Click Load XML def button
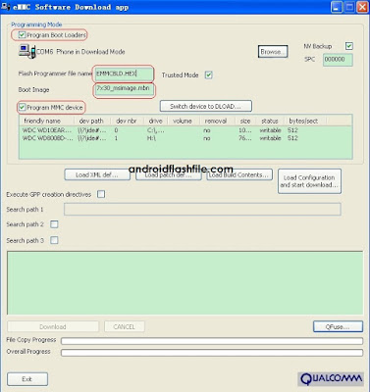This screenshot has height=392, width=370. click(97, 174)
